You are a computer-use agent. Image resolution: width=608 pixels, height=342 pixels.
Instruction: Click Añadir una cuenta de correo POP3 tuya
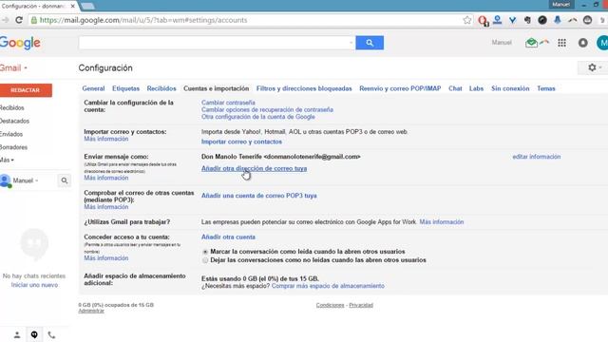(259, 196)
